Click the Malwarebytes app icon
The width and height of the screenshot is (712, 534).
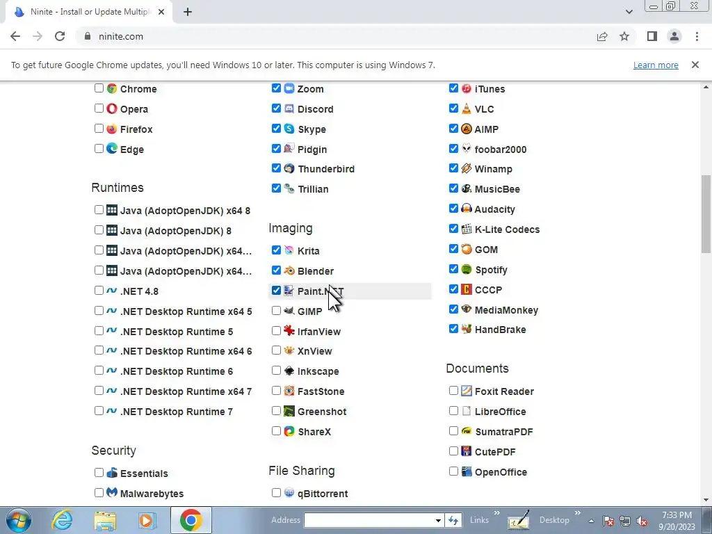point(112,493)
